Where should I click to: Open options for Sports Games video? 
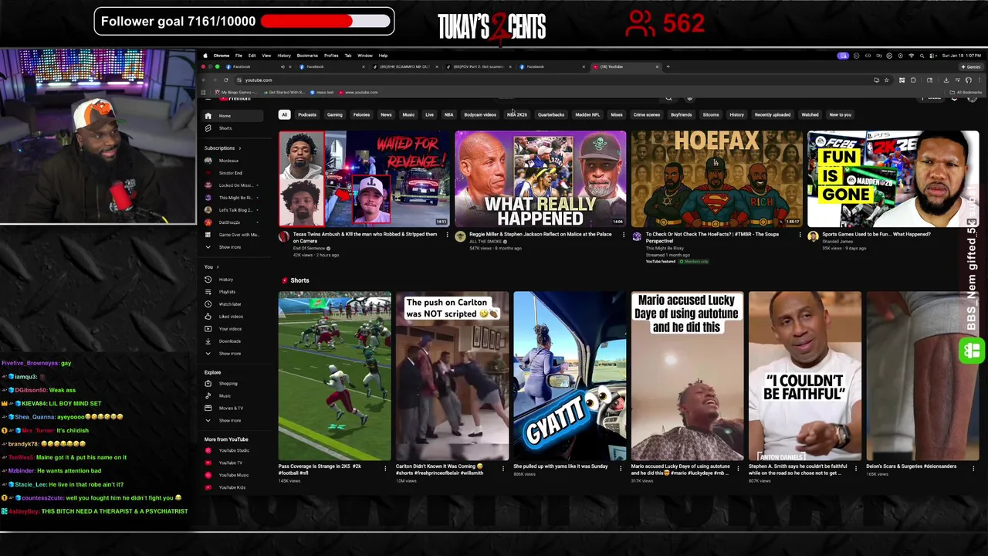[x=976, y=235]
